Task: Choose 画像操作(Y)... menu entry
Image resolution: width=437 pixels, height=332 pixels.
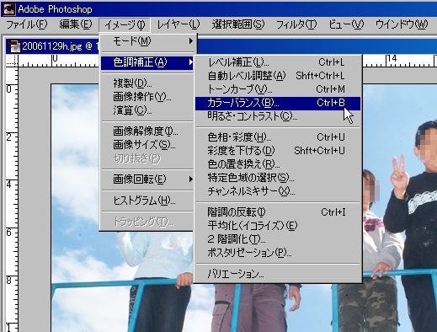Action: (147, 97)
